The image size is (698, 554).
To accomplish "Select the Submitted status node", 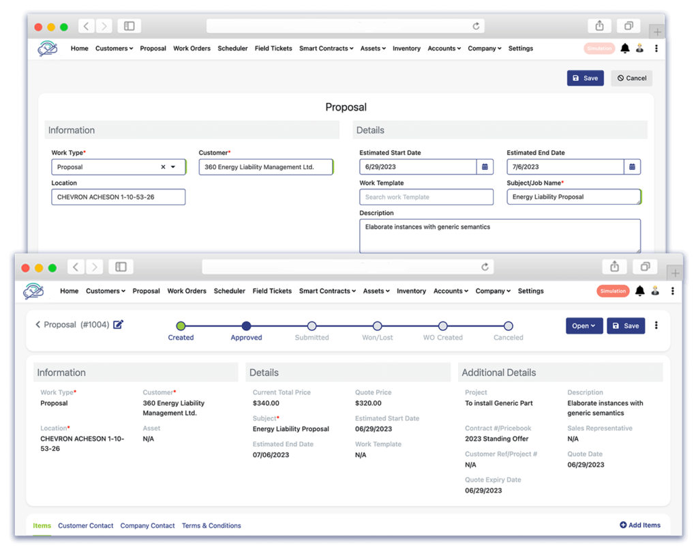I will (x=312, y=326).
